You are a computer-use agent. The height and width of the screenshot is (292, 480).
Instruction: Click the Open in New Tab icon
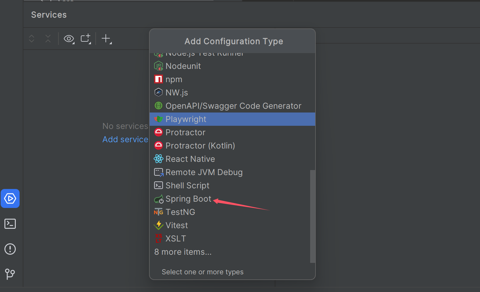coord(86,39)
